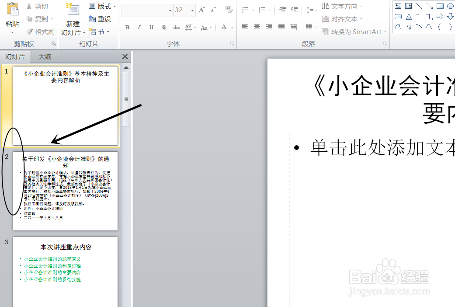This screenshot has width=455, height=307.
Task: Switch to the 大纲 (Outline) tab
Action: (x=44, y=56)
